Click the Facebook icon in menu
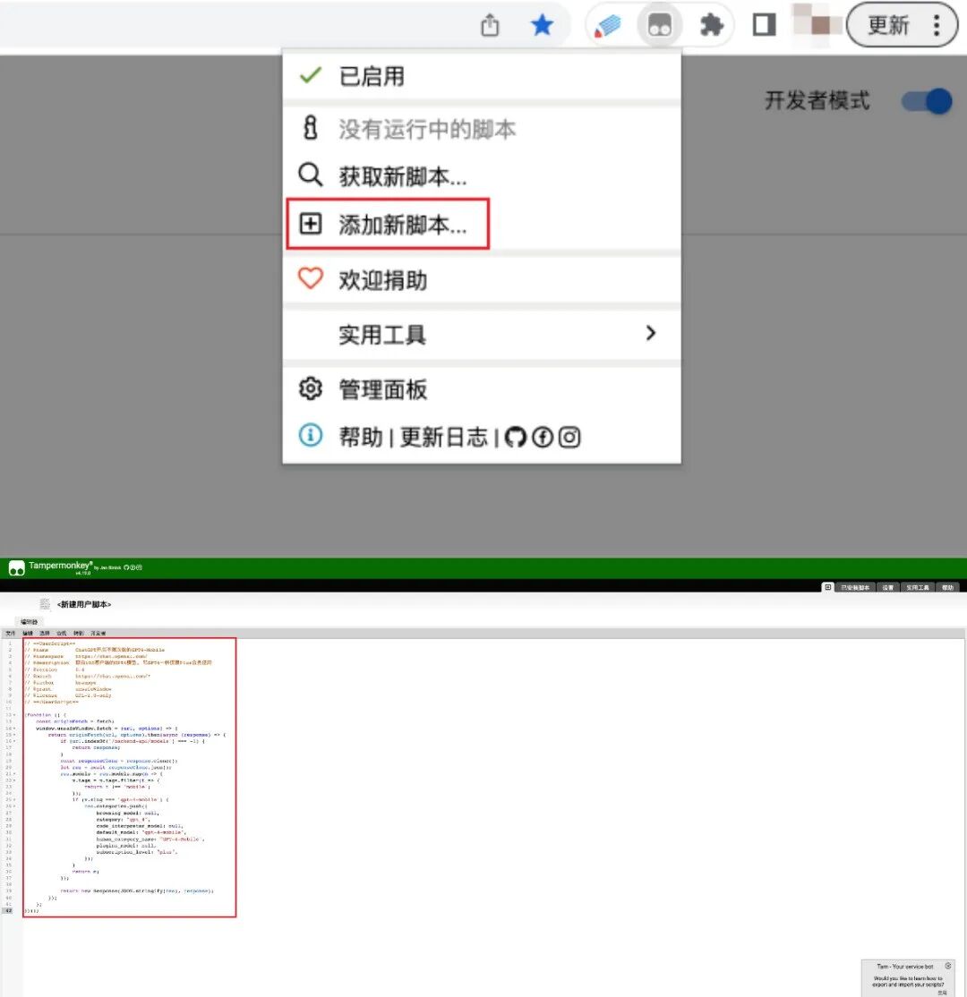967x997 pixels. pyautogui.click(x=542, y=437)
